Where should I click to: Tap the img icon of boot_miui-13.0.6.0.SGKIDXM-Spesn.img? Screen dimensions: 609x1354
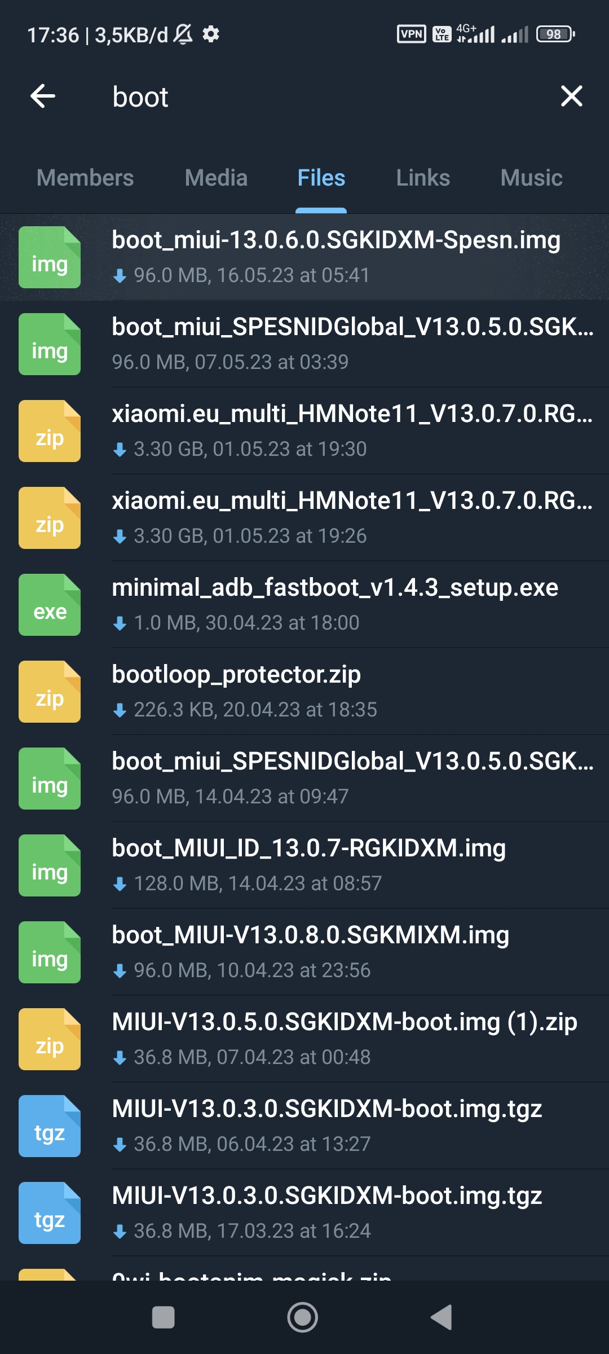pyautogui.click(x=50, y=257)
